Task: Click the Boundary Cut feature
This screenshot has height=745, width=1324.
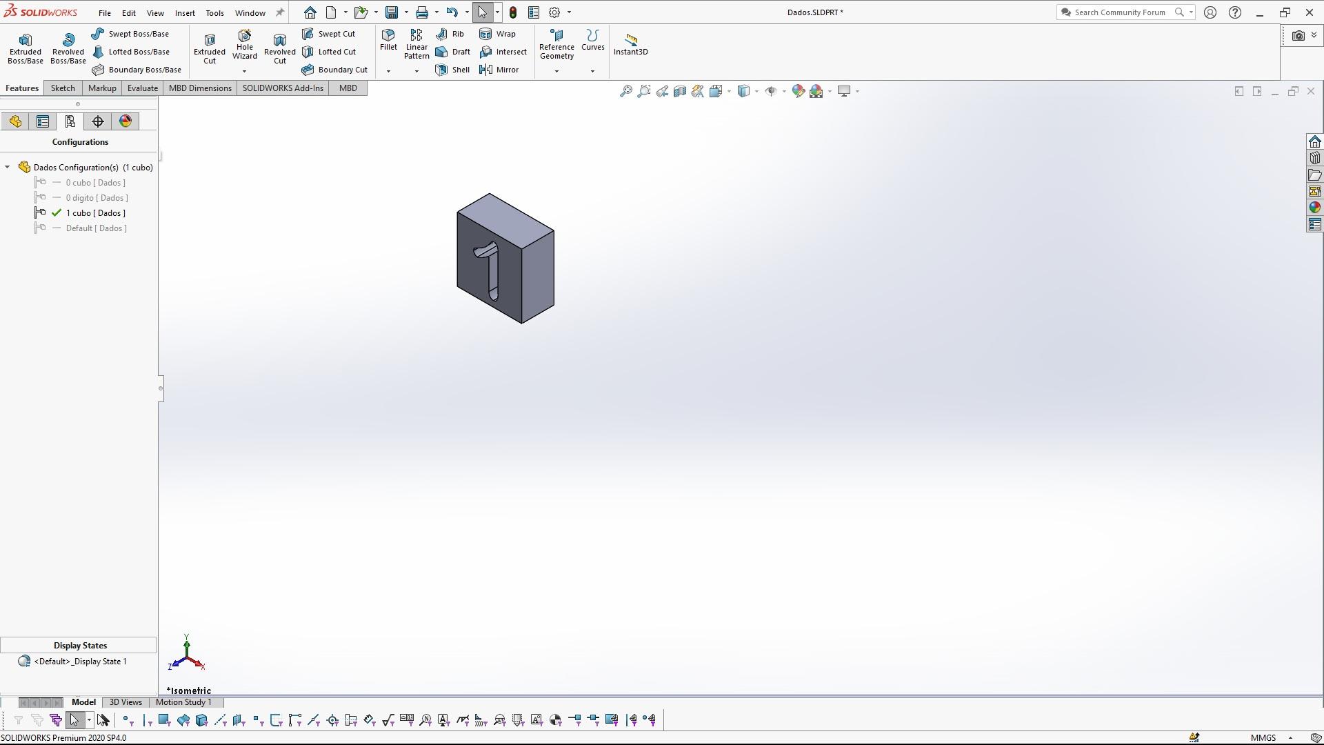Action: pos(334,70)
